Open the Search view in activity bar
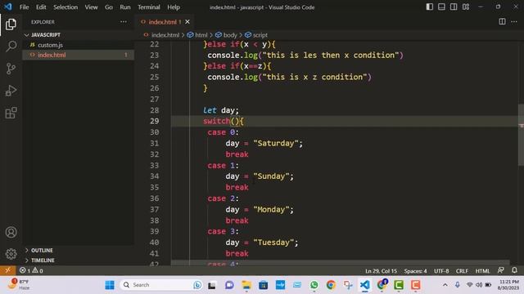The image size is (524, 294). pyautogui.click(x=11, y=47)
